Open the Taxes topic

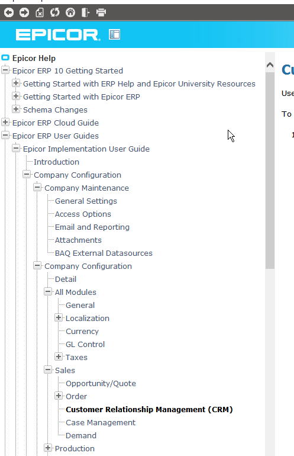(76, 358)
